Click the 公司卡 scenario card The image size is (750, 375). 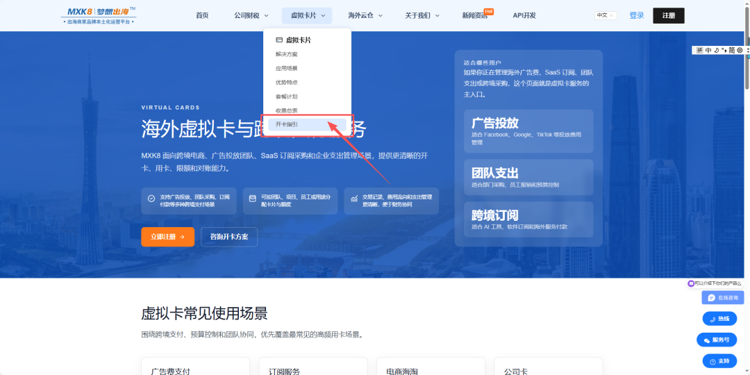[548, 367]
